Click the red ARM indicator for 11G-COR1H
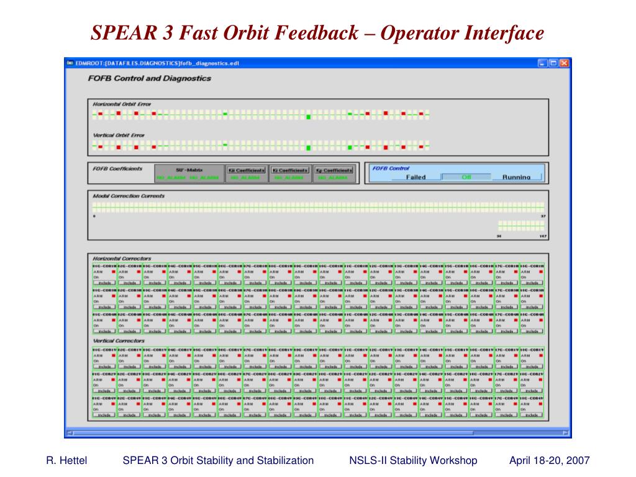636x477 pixels. (365, 272)
